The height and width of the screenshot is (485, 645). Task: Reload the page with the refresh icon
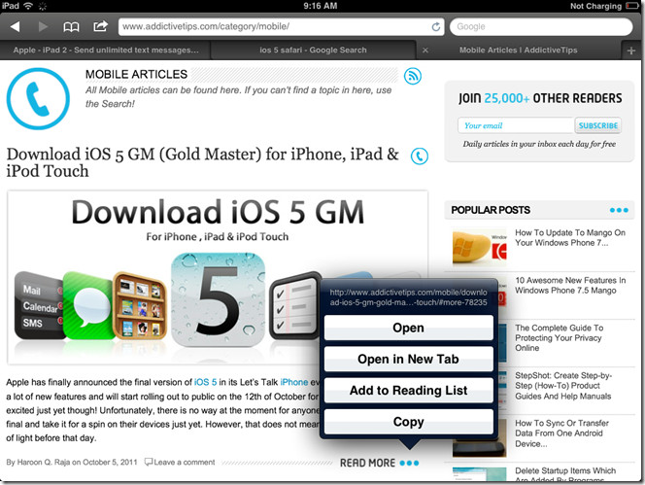435,27
